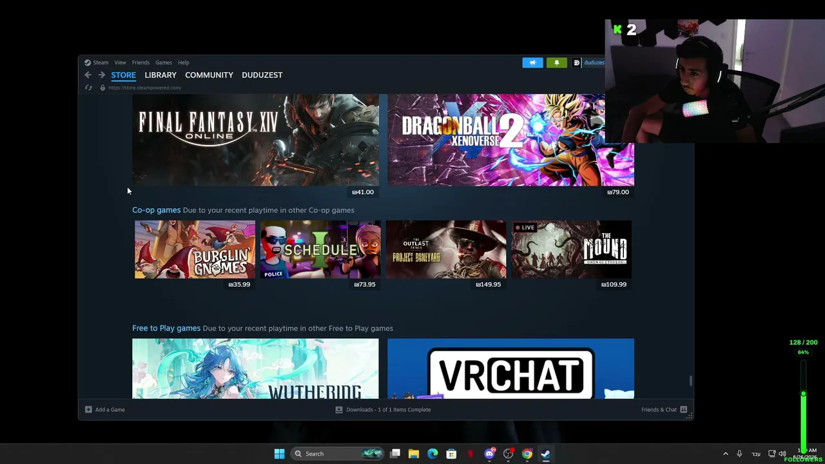Open the Windows Start menu
The height and width of the screenshot is (464, 825).
(279, 454)
